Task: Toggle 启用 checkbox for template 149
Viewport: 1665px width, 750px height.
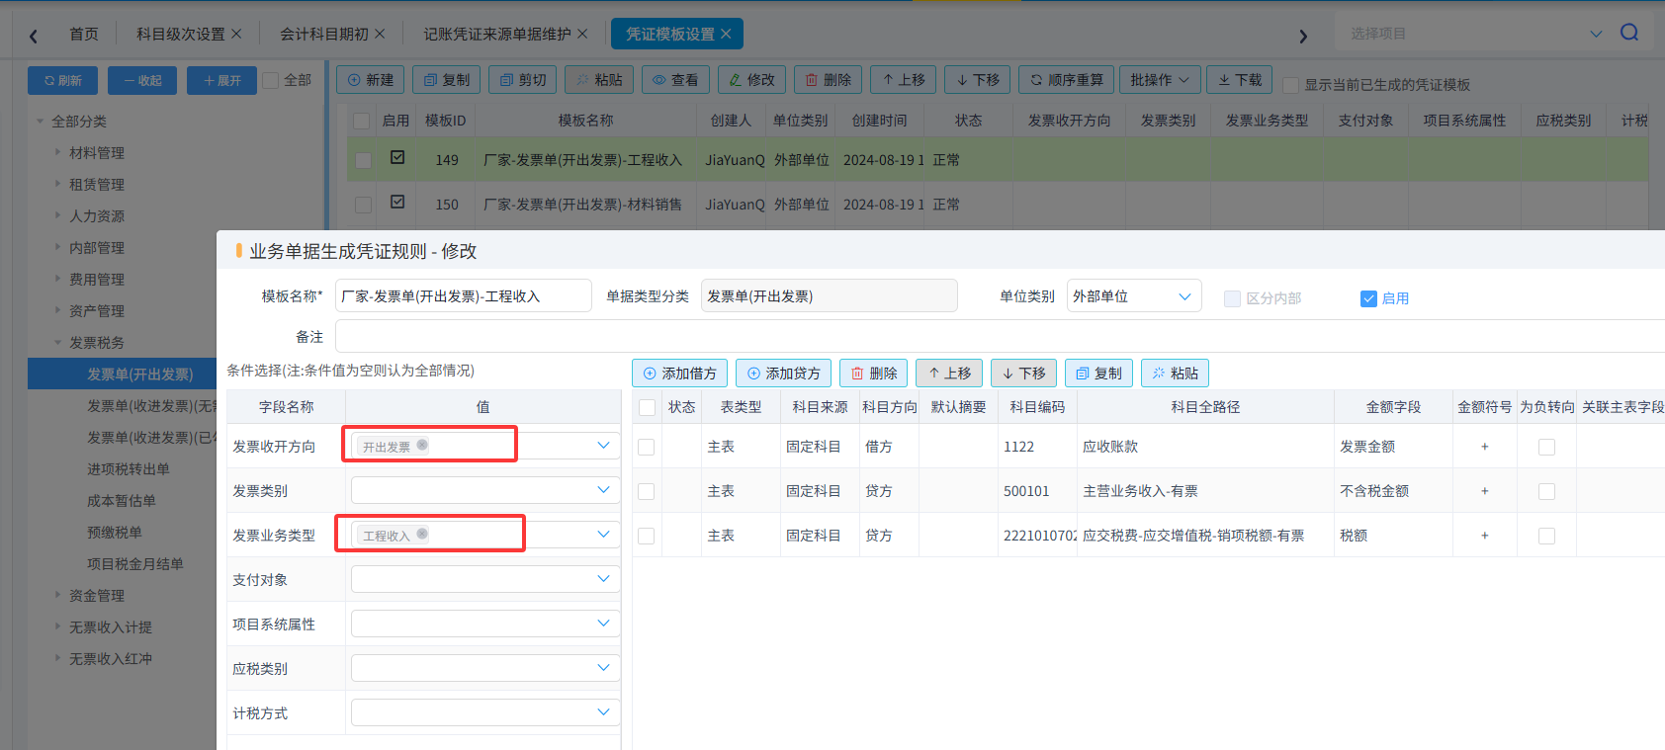Action: tap(397, 157)
